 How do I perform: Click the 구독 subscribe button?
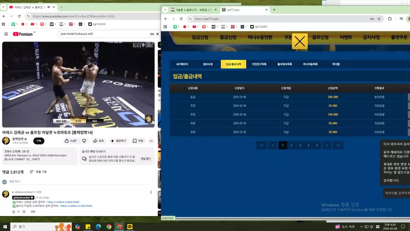(x=39, y=141)
